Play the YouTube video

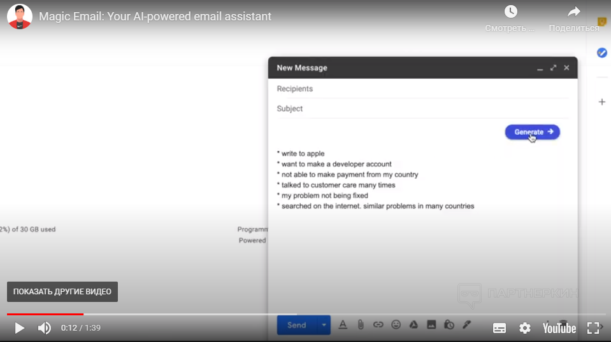[19, 328]
